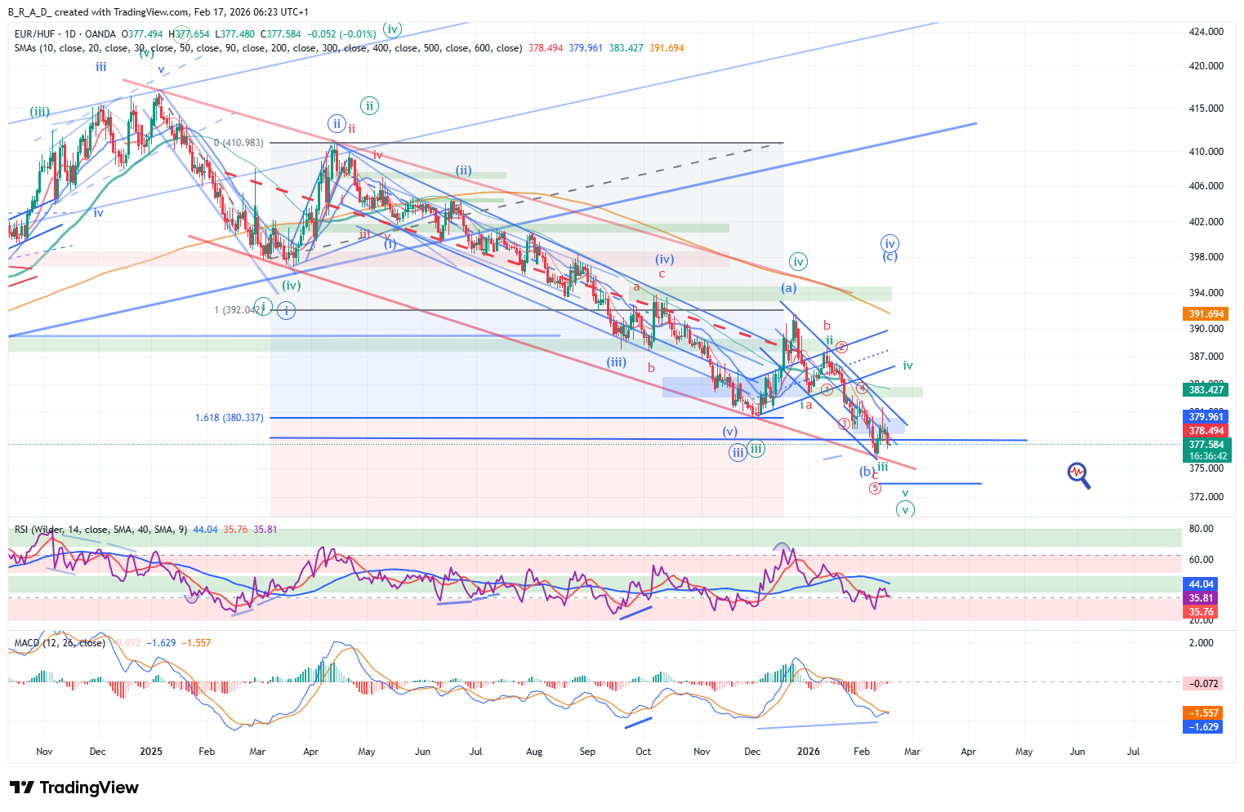The width and height of the screenshot is (1244, 812).
Task: Click the 0 (410.983) Fibonacci level label
Action: pos(239,143)
